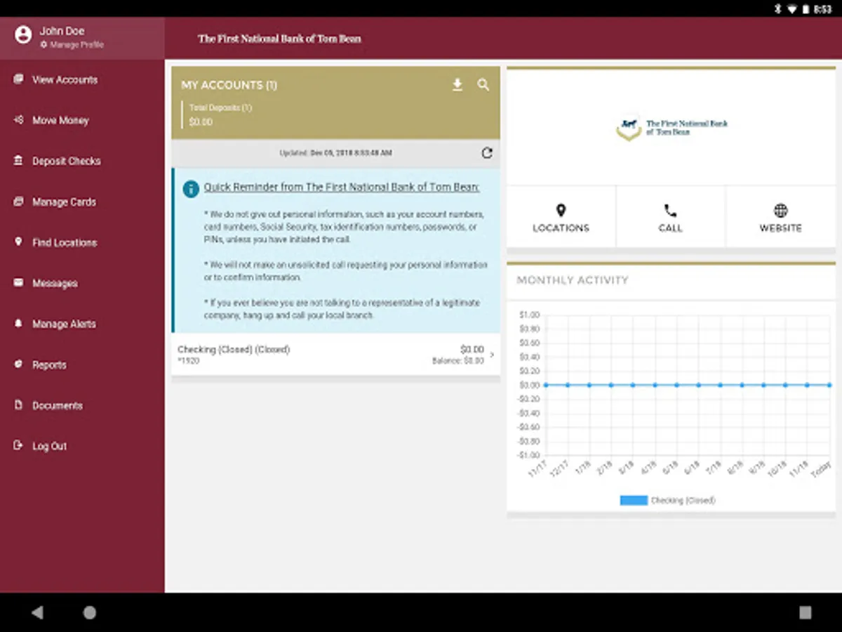This screenshot has height=632, width=842.
Task: Click the Updated timestamp text
Action: 335,153
